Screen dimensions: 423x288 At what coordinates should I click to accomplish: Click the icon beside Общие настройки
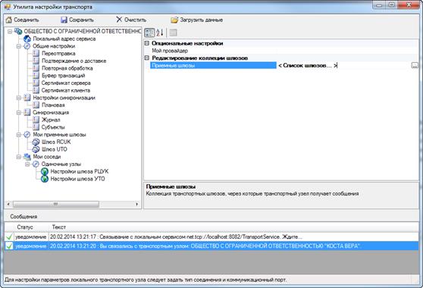[27, 46]
